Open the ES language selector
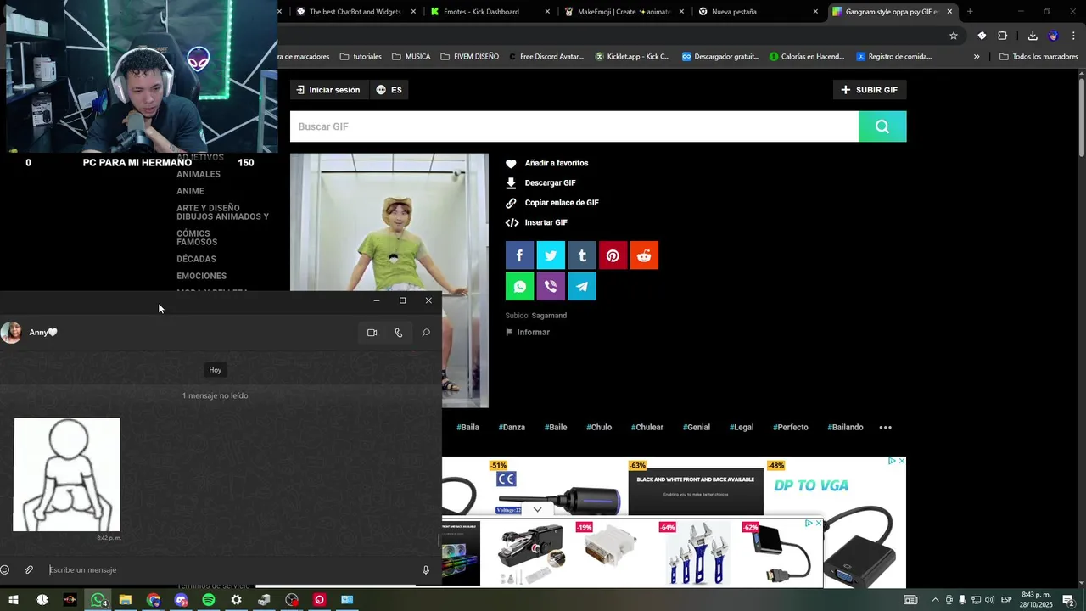 pos(389,90)
